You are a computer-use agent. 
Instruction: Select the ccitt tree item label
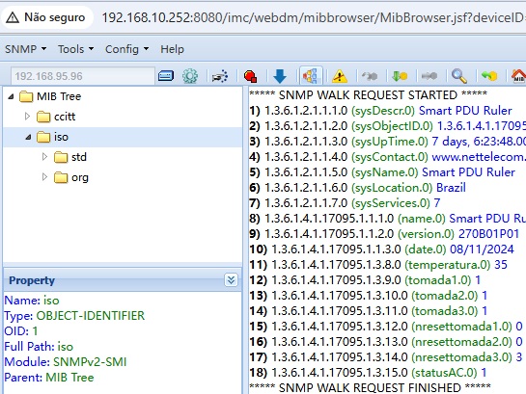65,117
